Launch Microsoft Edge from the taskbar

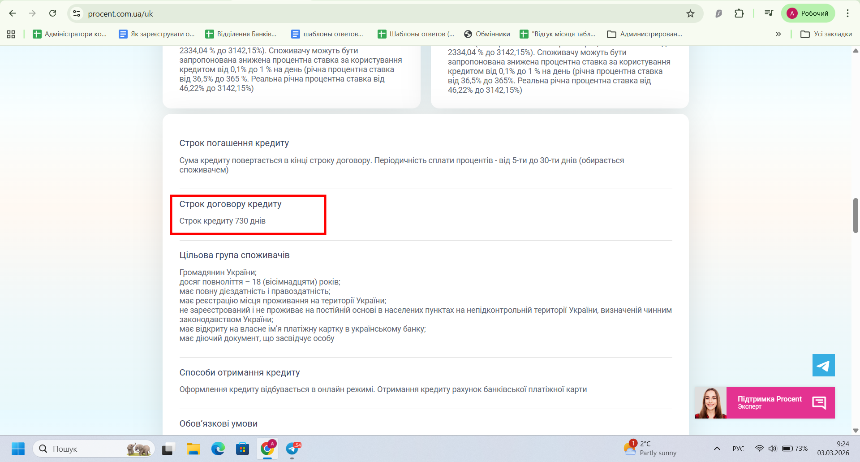[x=218, y=449]
